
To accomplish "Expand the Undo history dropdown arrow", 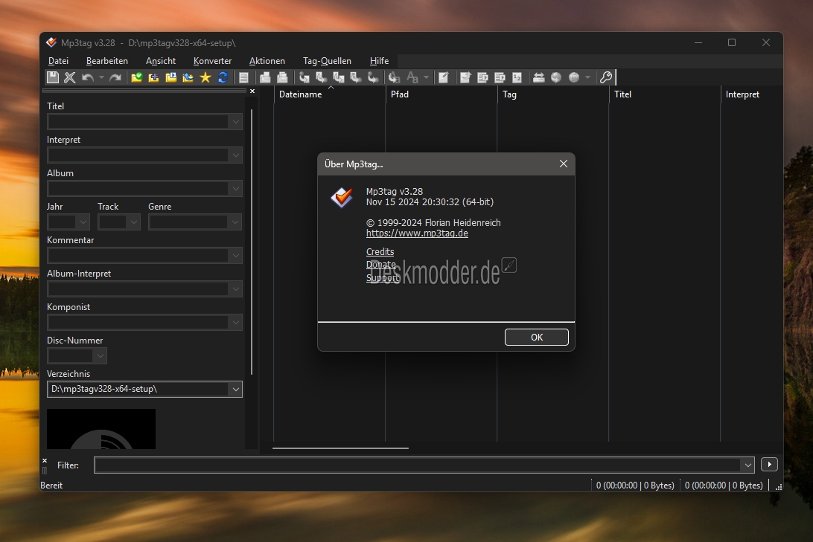I will (x=101, y=77).
